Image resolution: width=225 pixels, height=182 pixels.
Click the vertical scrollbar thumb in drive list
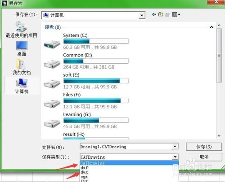[219, 55]
